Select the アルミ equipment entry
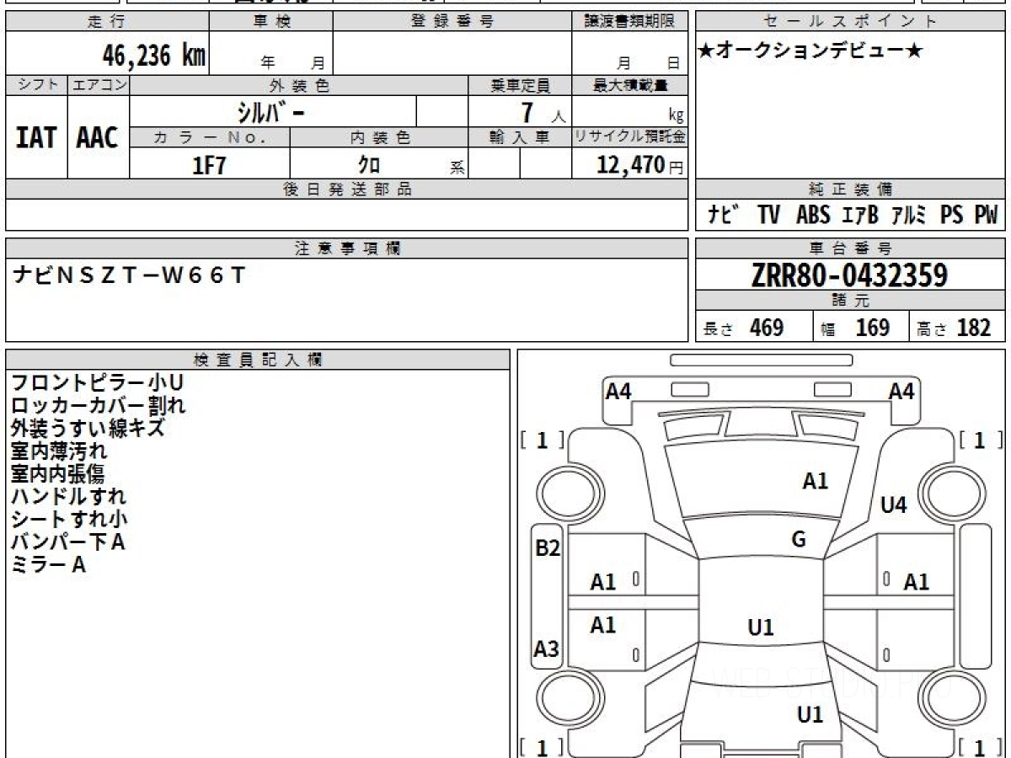1011x758 pixels. coord(909,216)
